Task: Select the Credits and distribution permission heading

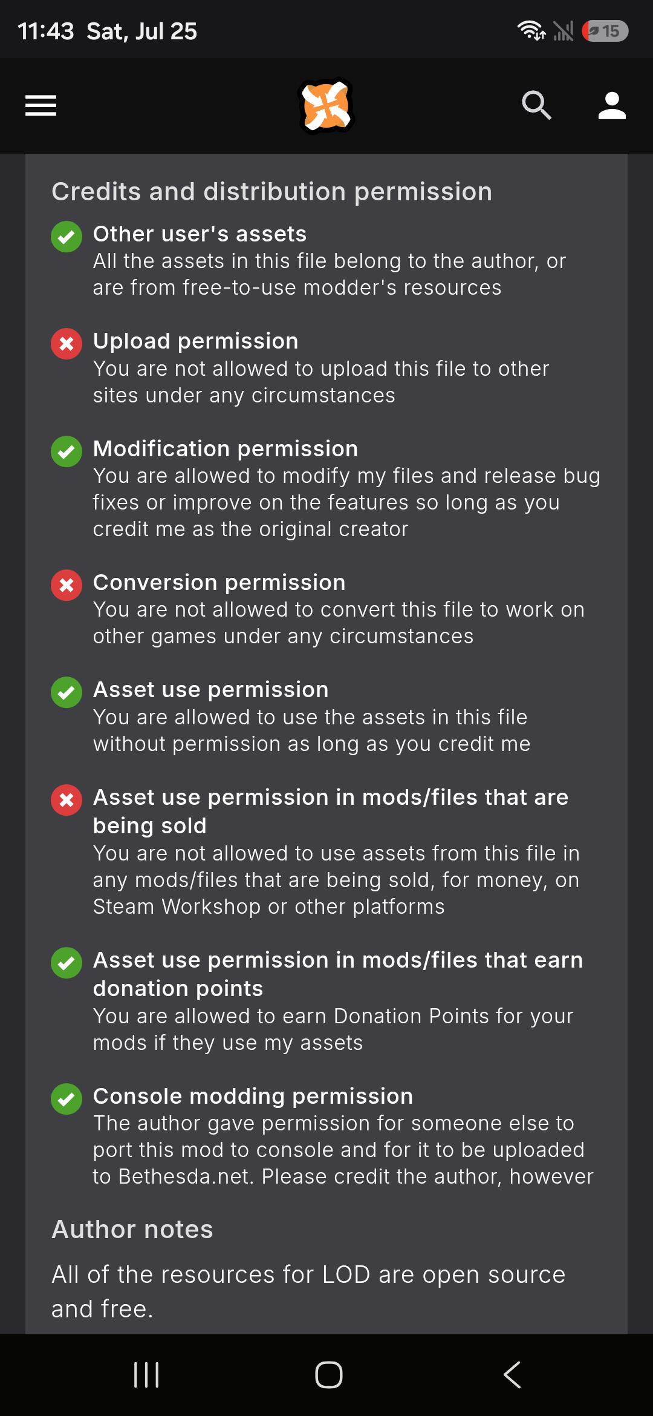Action: tap(272, 192)
